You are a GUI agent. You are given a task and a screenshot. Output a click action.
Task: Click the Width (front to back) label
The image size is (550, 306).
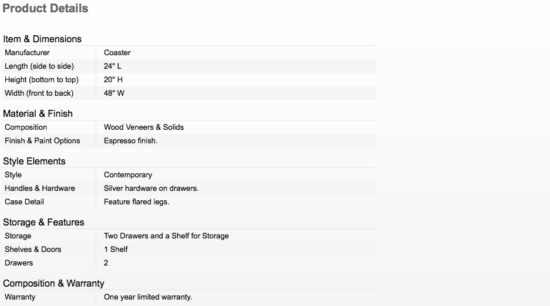pos(39,93)
